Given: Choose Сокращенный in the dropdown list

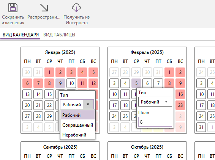Looking at the screenshot, I should (77, 125).
